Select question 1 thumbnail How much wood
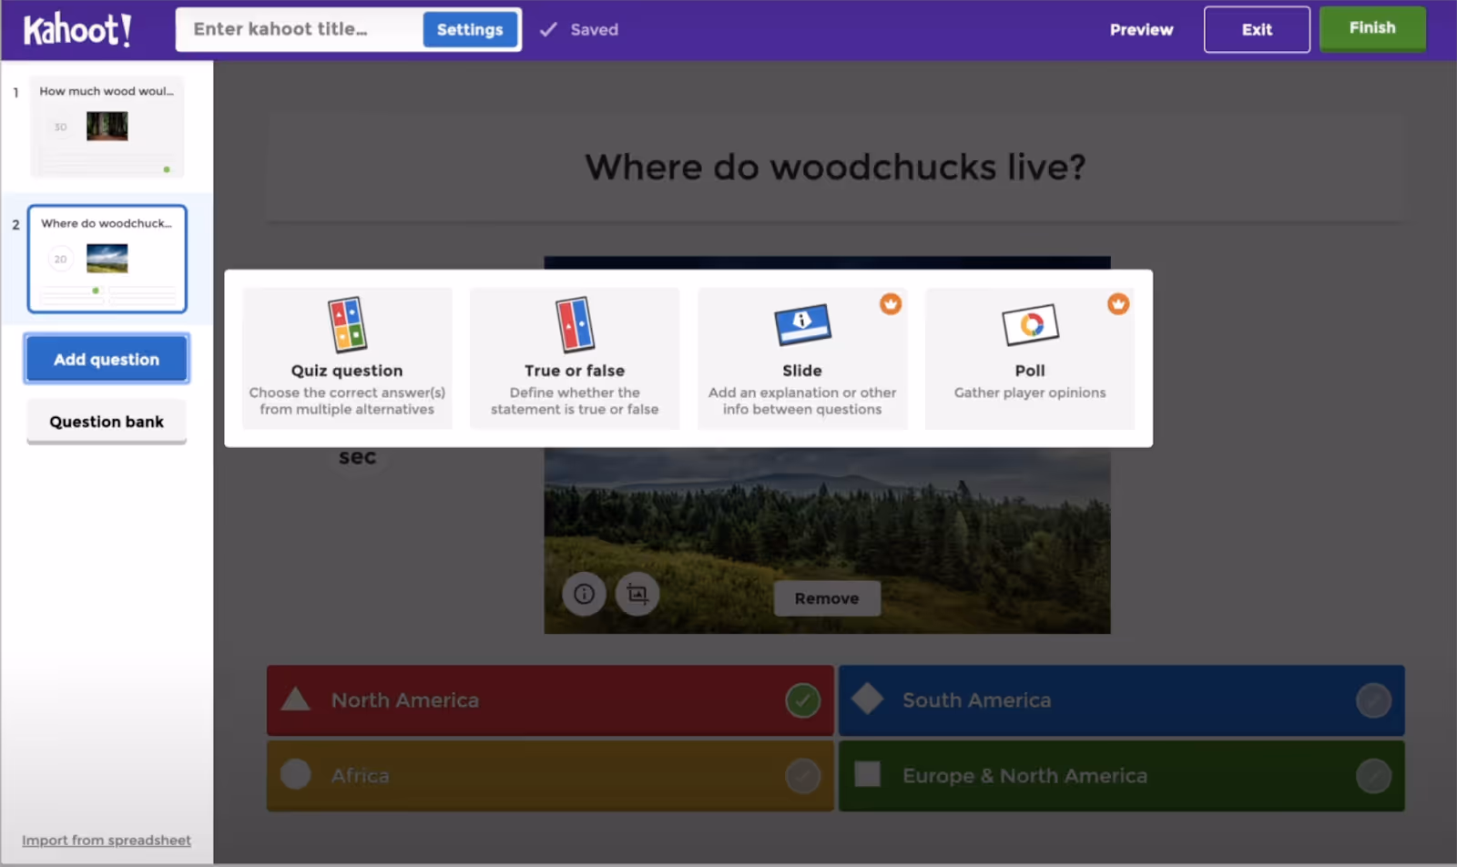 coord(107,127)
